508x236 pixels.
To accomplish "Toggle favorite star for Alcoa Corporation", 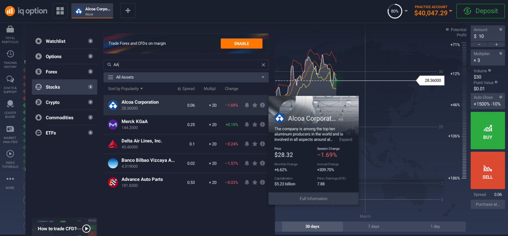I will click(x=255, y=105).
